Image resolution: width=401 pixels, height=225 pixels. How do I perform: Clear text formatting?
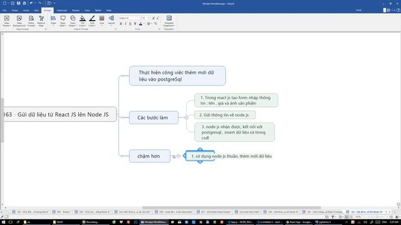[155, 24]
